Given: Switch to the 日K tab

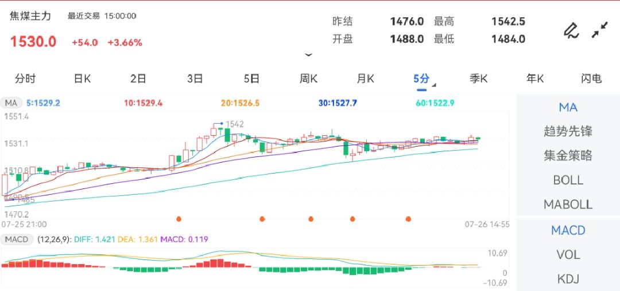Looking at the screenshot, I should [x=82, y=78].
